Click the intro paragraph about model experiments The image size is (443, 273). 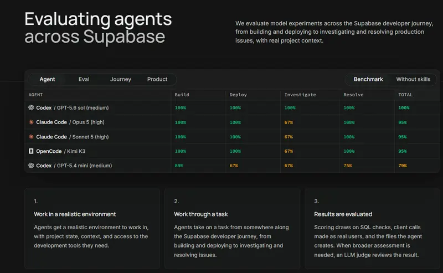click(334, 32)
